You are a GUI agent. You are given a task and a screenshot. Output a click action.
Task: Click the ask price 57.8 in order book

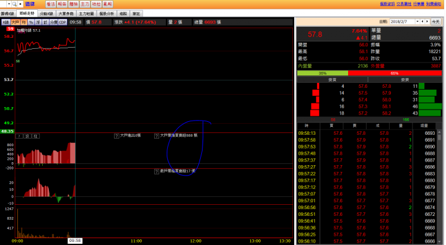point(387,86)
